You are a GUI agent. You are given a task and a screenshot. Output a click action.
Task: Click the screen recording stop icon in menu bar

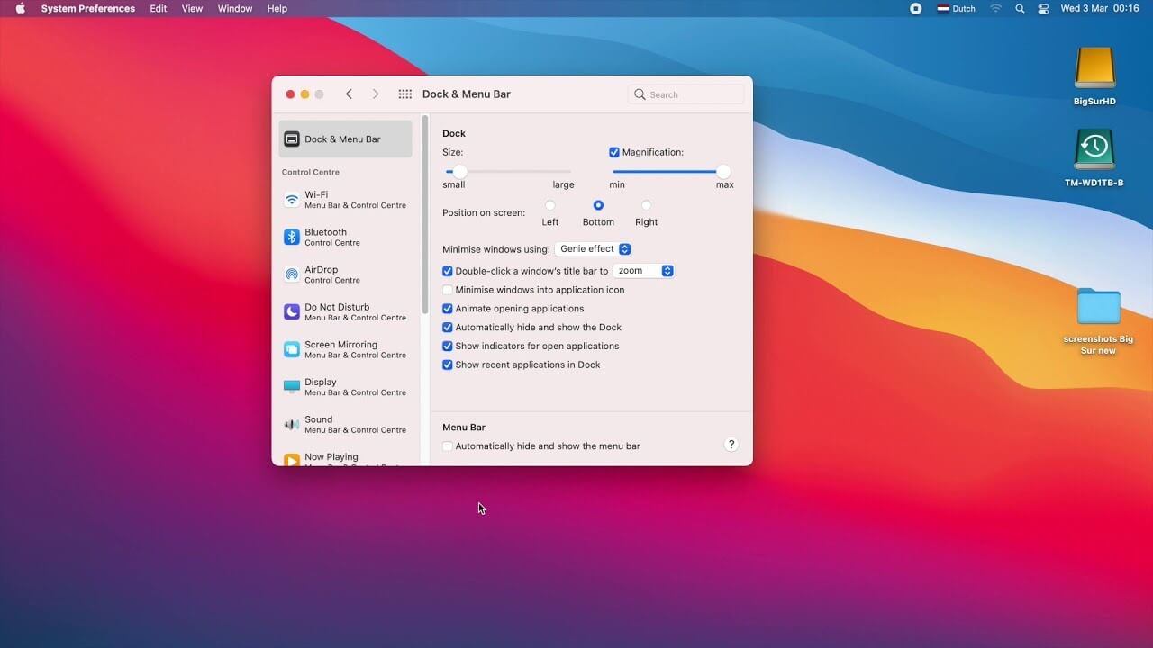tap(915, 8)
